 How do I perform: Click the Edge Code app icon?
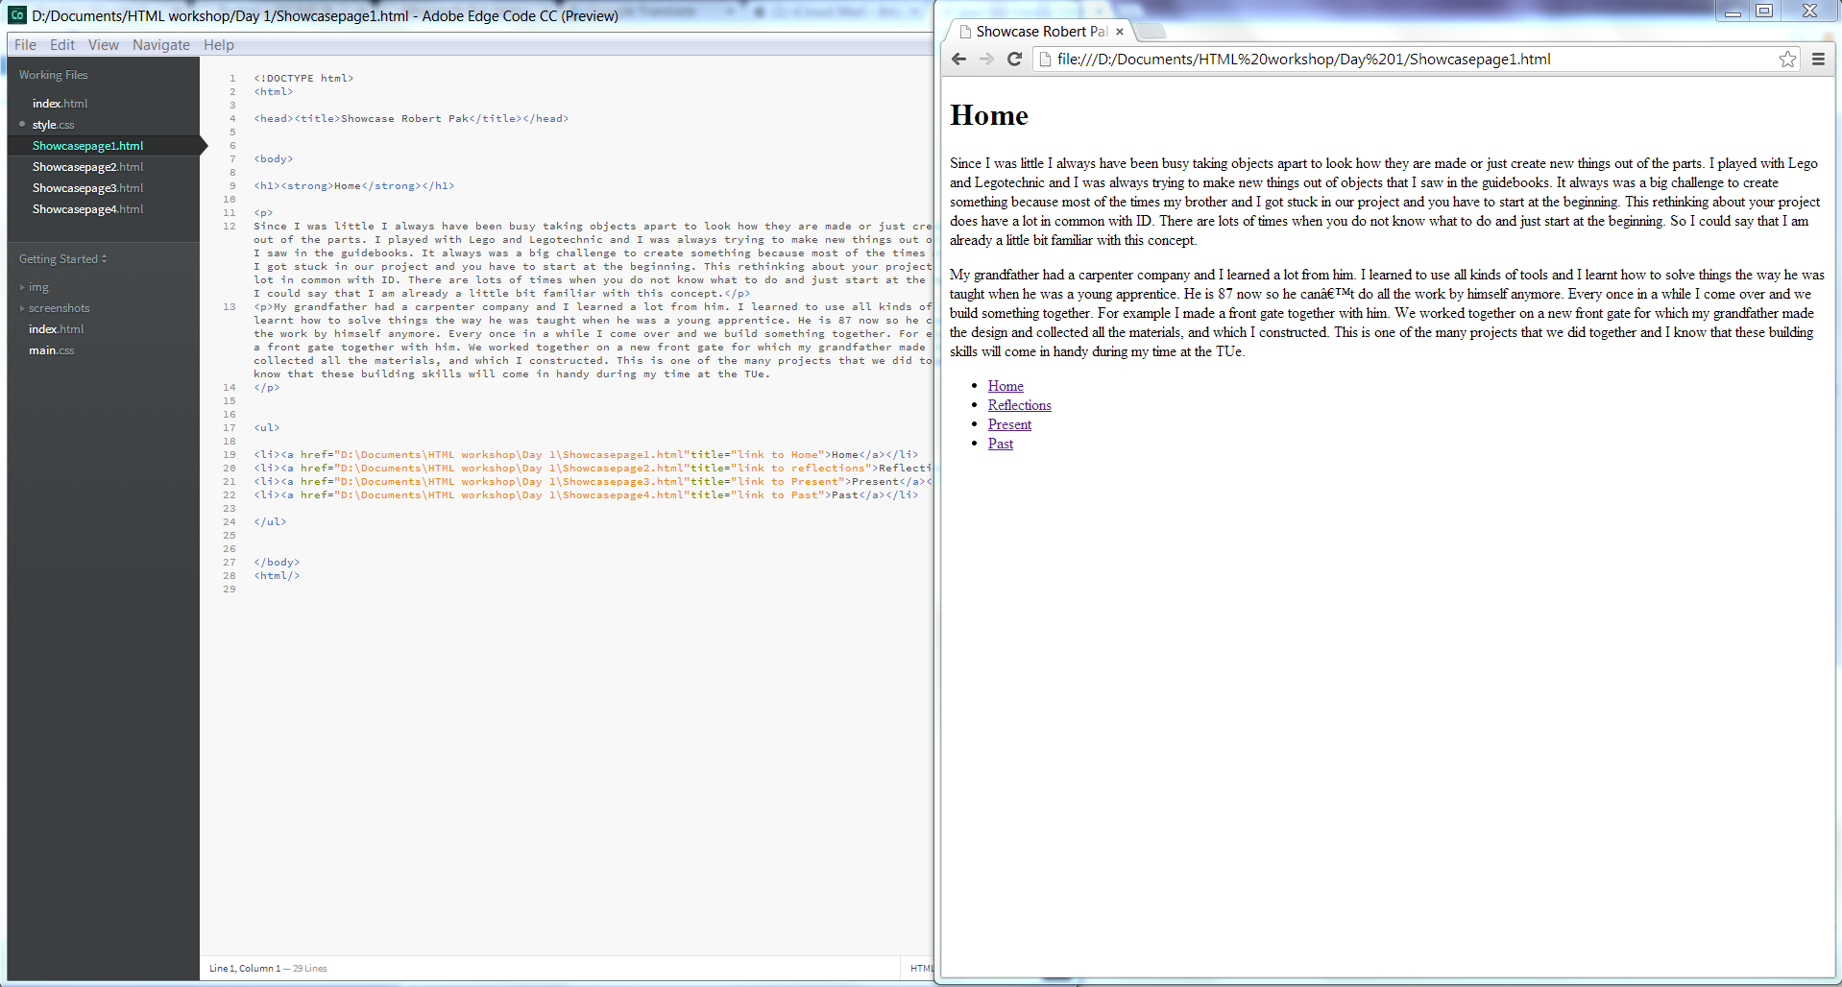pos(17,15)
